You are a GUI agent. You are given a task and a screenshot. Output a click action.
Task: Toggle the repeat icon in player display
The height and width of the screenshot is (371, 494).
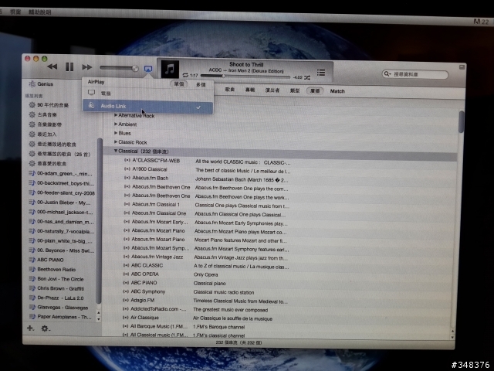coord(185,75)
